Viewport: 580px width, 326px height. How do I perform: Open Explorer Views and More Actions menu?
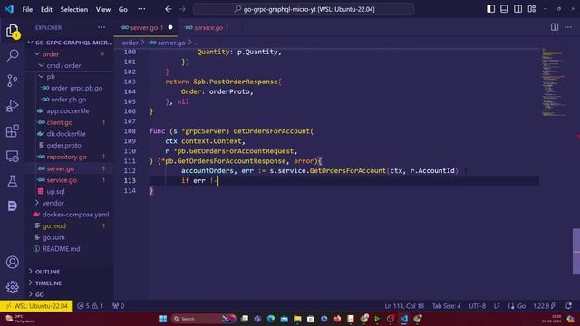tap(101, 27)
